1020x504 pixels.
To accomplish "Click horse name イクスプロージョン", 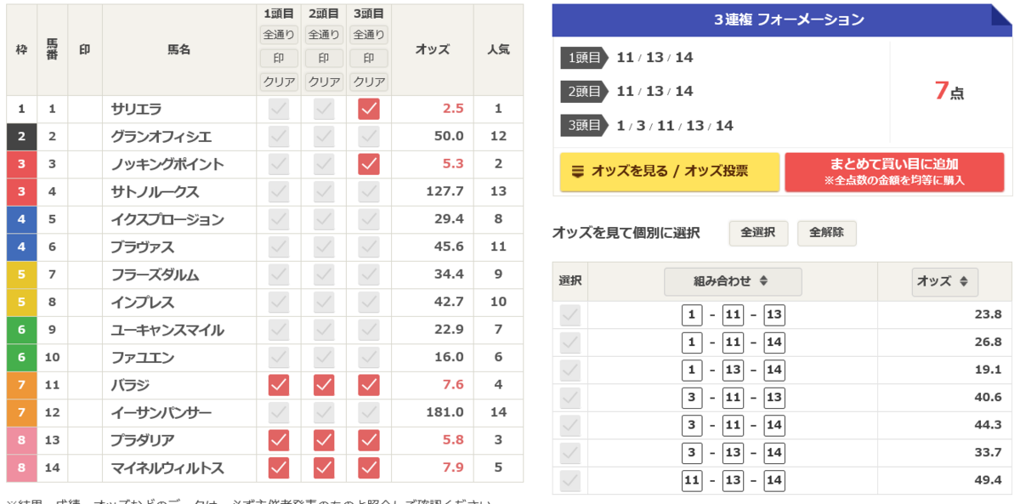I will pyautogui.click(x=167, y=219).
